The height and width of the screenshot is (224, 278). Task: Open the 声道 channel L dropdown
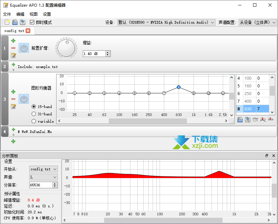coord(43,177)
